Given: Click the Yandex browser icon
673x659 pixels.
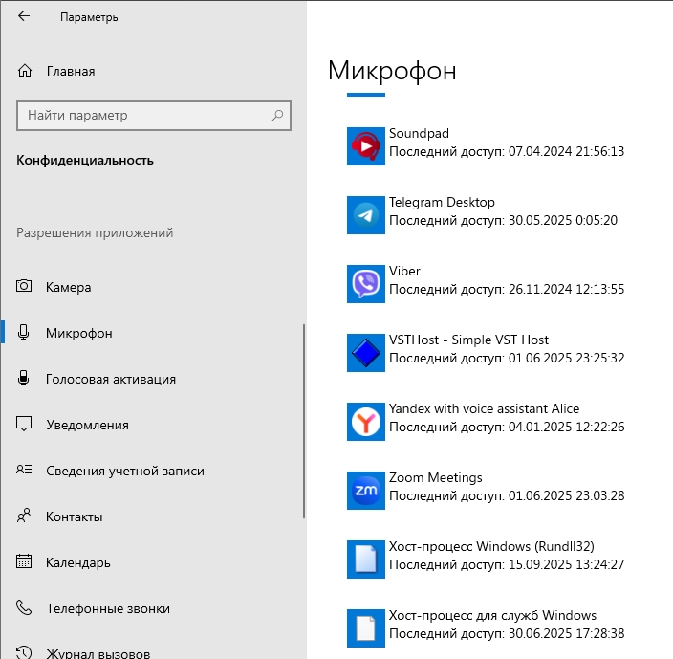Looking at the screenshot, I should pos(366,422).
